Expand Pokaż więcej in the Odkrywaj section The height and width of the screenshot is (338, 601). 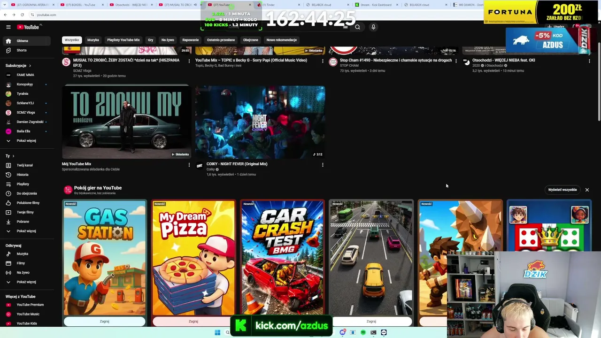26,282
